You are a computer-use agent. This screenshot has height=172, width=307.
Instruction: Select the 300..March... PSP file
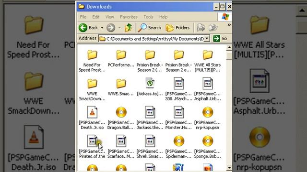[x=178, y=89]
